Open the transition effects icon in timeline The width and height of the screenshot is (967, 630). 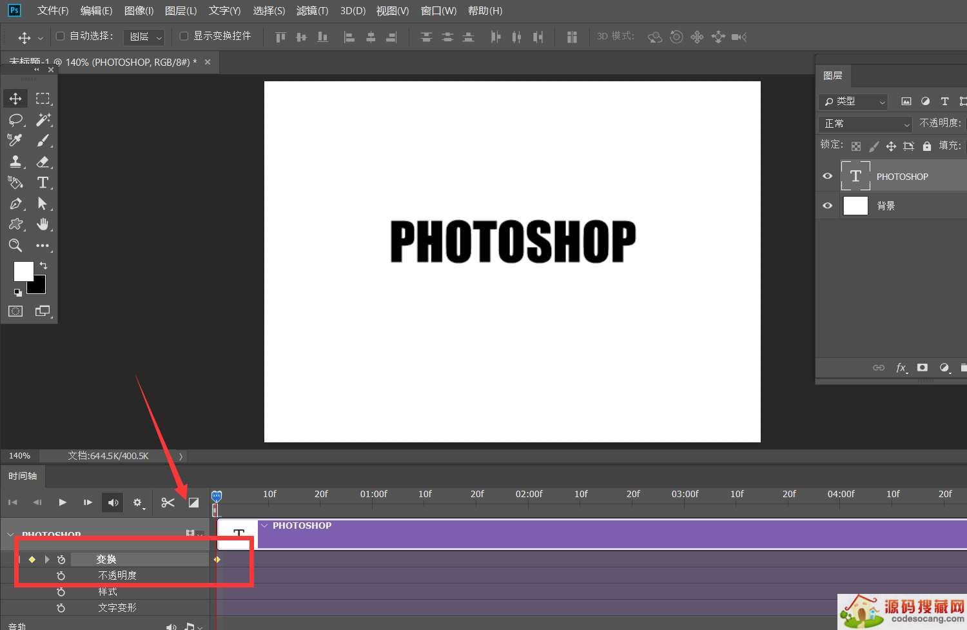coord(193,502)
